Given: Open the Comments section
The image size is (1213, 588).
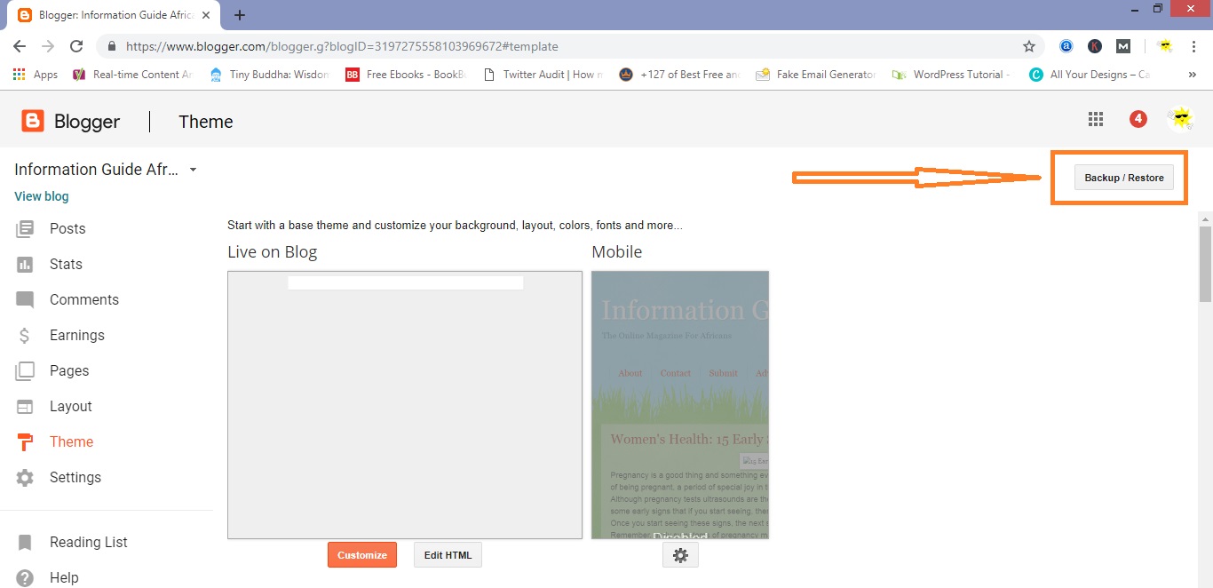Looking at the screenshot, I should click(84, 300).
